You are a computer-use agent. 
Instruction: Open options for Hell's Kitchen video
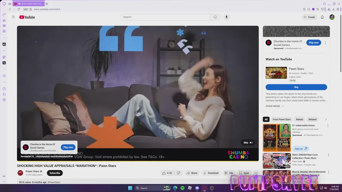[329, 172]
